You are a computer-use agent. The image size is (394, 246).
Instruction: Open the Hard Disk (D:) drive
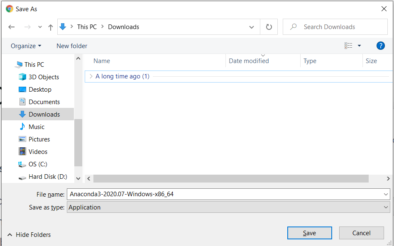click(x=46, y=176)
